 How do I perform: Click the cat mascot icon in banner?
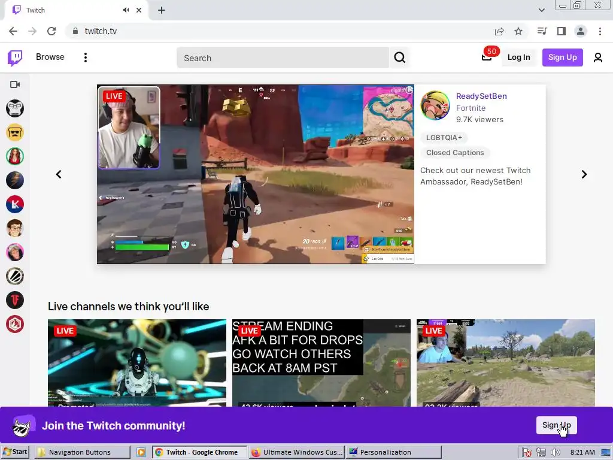[23, 425]
